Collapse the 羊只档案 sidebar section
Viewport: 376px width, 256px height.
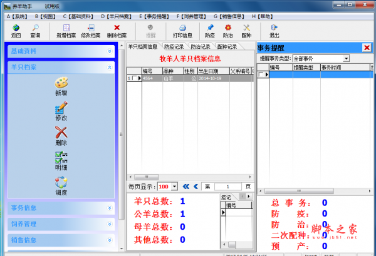click(110, 68)
